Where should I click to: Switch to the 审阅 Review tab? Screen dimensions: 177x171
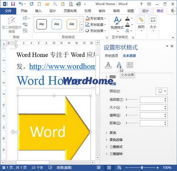click(x=116, y=11)
